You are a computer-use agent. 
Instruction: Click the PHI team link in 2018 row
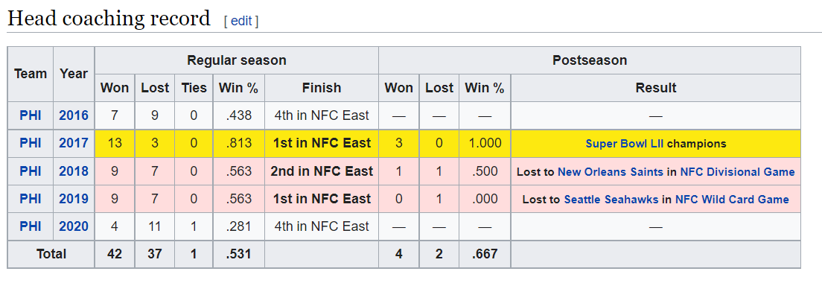pos(31,171)
